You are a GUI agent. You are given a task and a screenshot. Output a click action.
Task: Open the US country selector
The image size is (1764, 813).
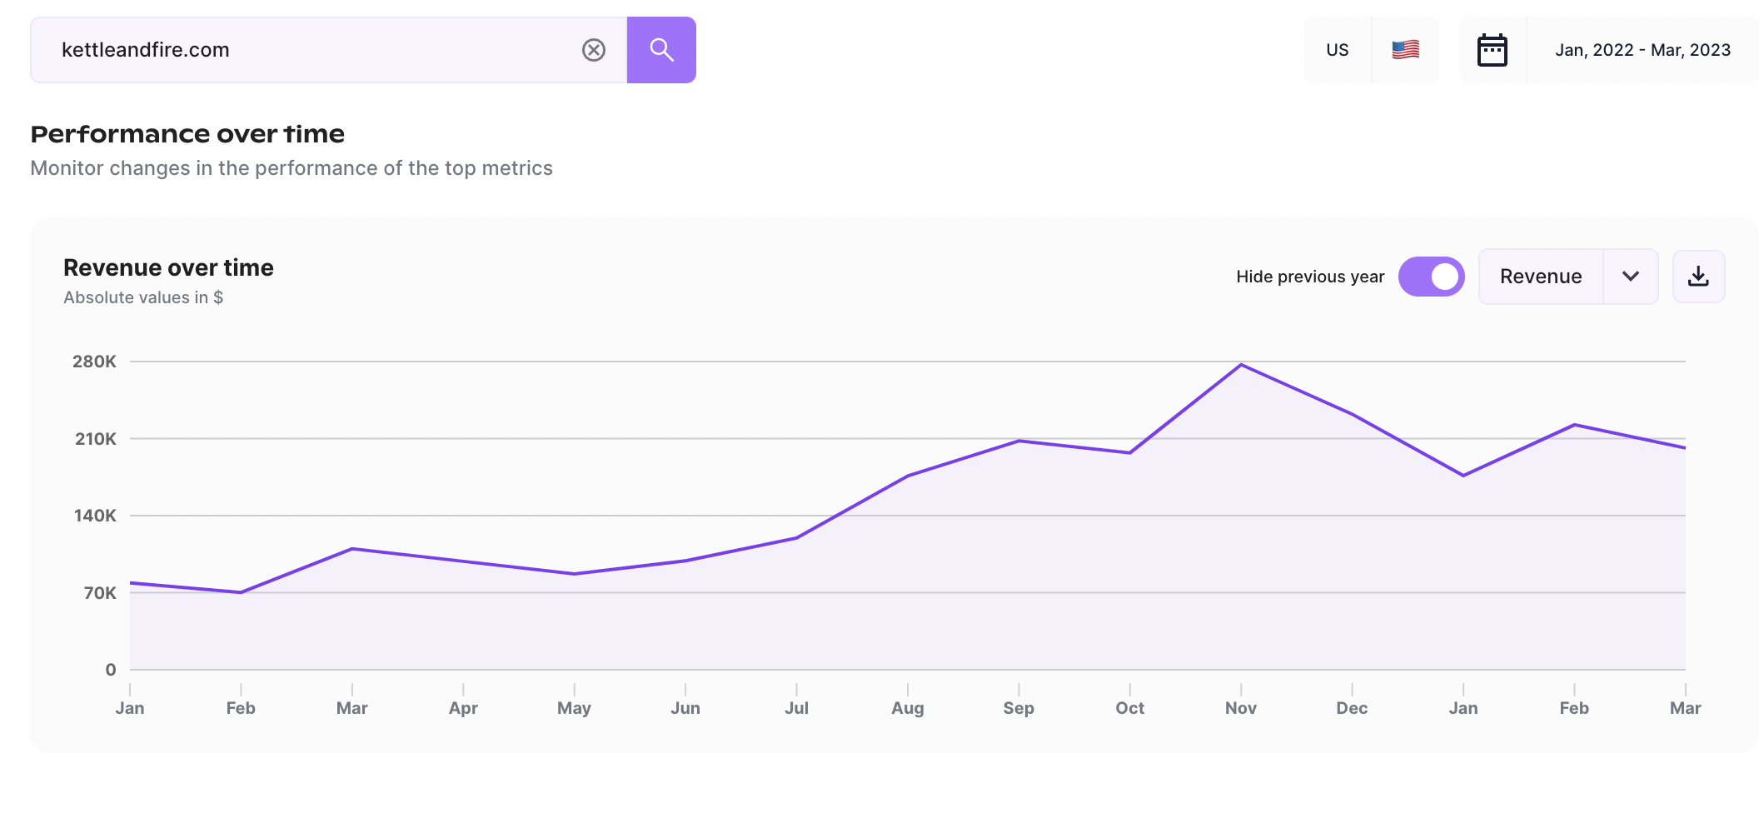1338,50
